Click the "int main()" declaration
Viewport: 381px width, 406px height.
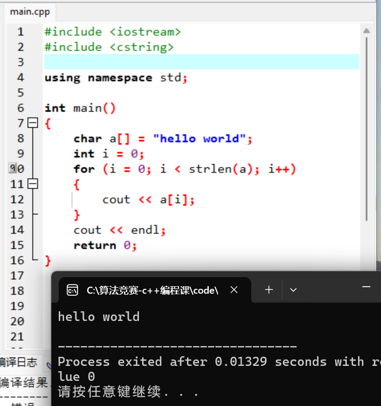point(80,108)
